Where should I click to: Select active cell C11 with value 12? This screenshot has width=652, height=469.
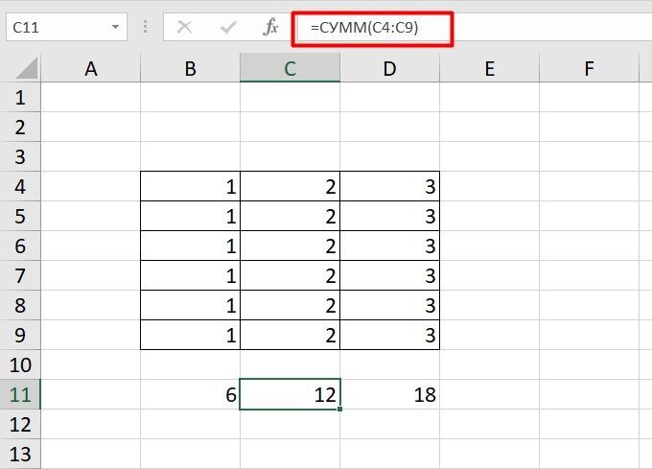[x=290, y=394]
